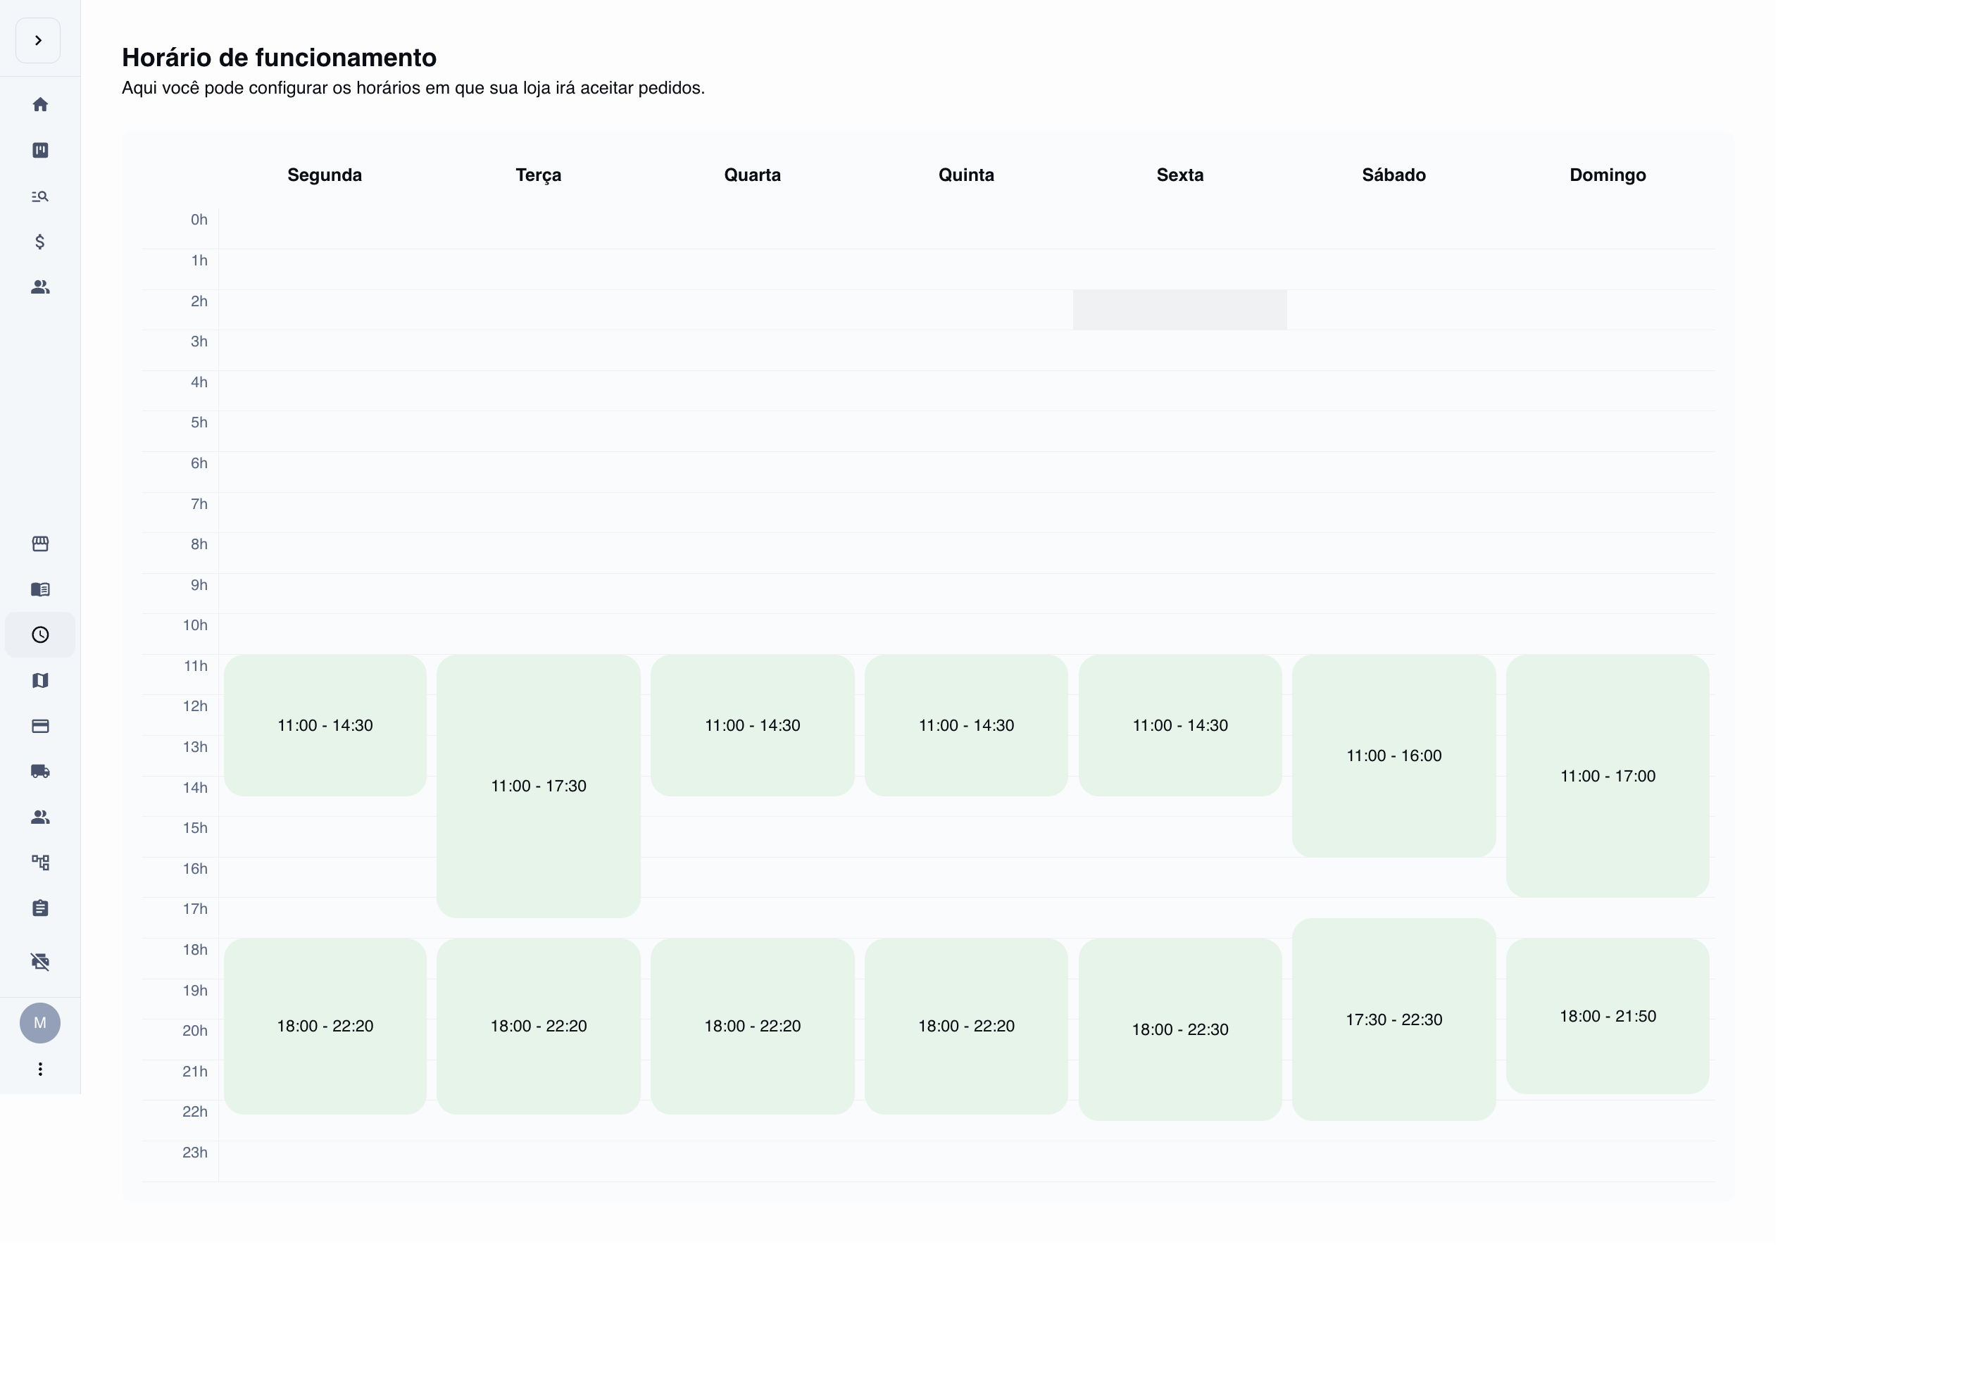Viewport: 1973px width, 1380px height.
Task: Expand the sidebar with the chevron button
Action: [x=38, y=40]
